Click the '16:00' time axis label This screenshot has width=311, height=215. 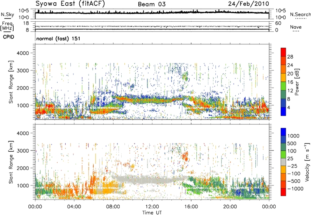(x=191, y=207)
